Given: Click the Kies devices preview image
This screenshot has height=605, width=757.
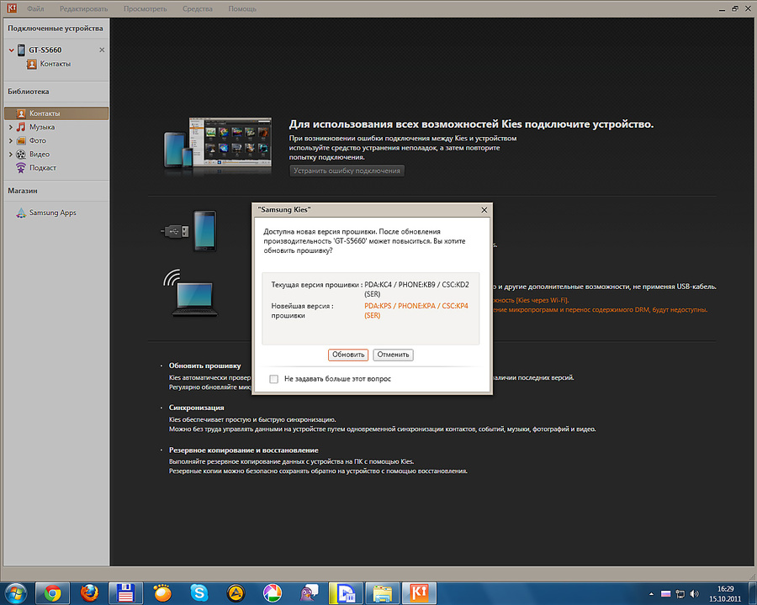Looking at the screenshot, I should coord(218,145).
